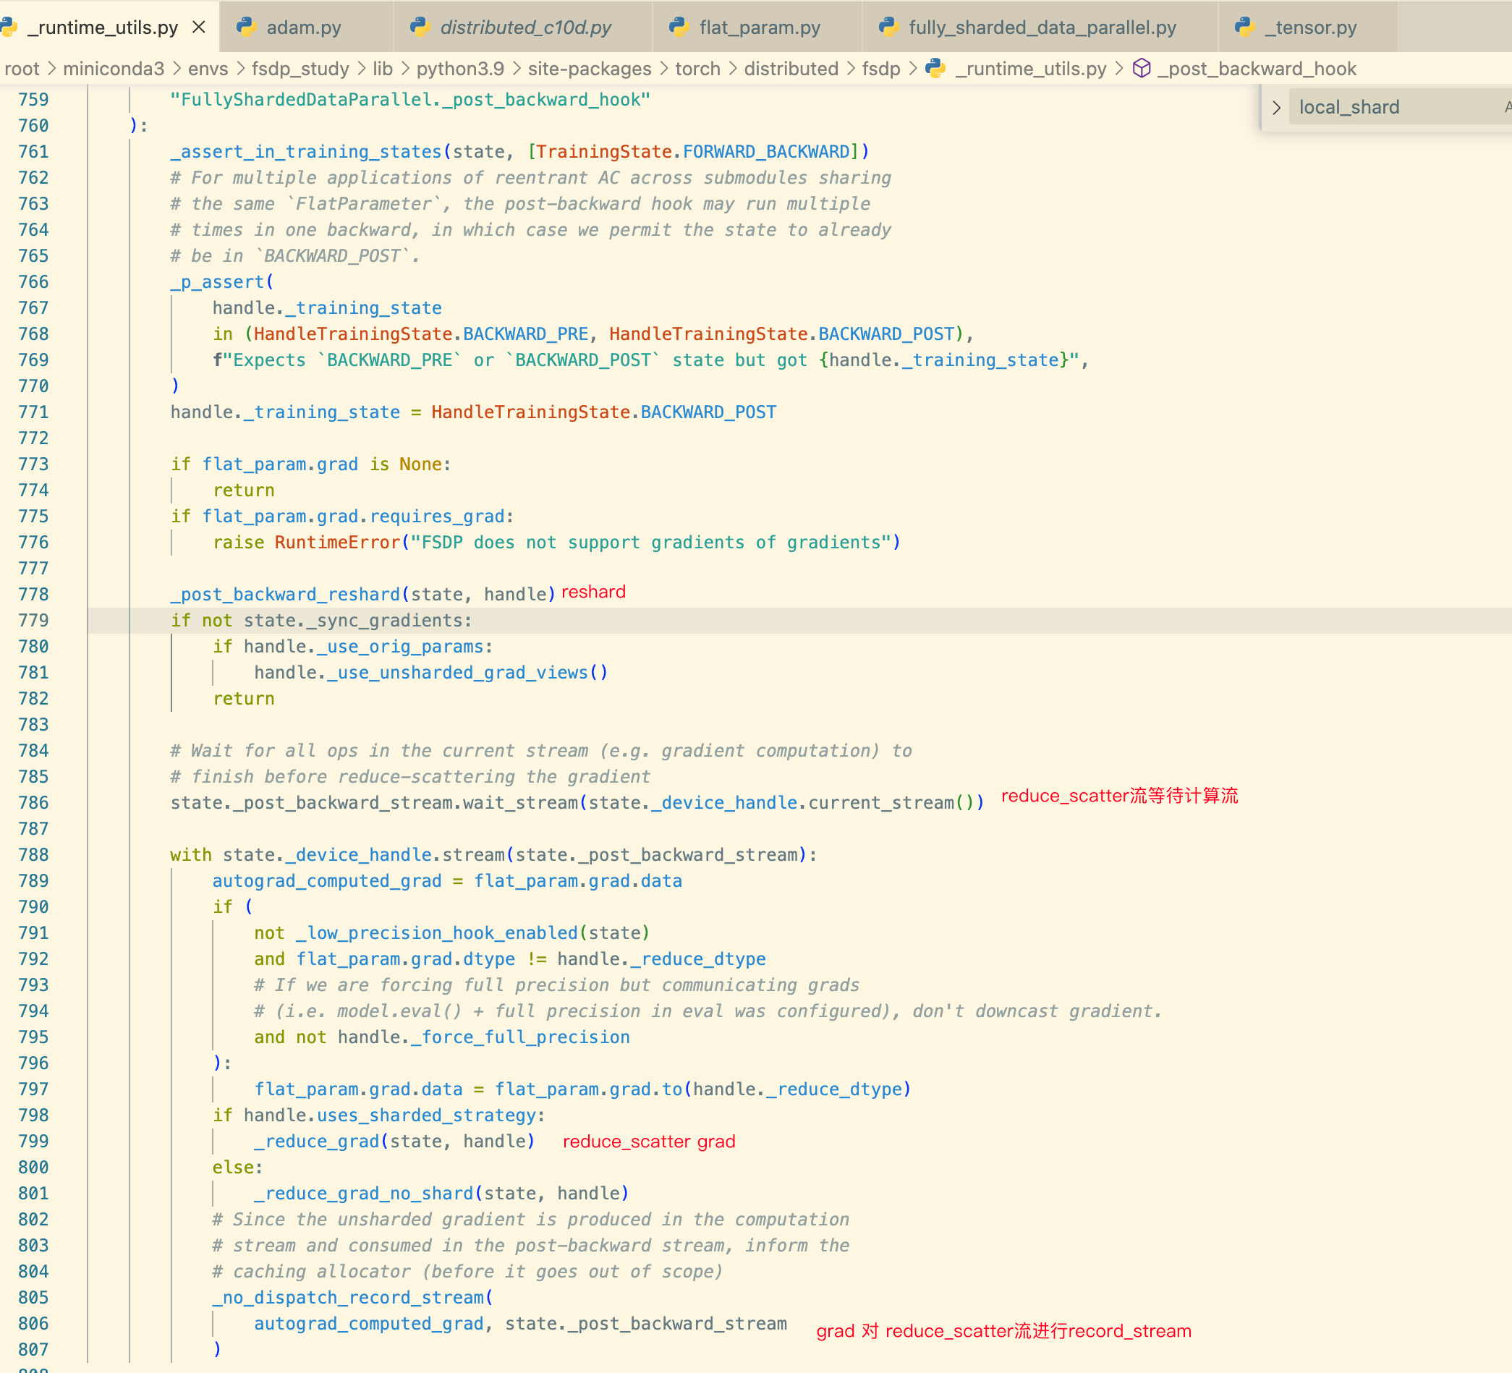The height and width of the screenshot is (1373, 1512).
Task: Open the fsdp breadcrumb dropdown
Action: 882,68
